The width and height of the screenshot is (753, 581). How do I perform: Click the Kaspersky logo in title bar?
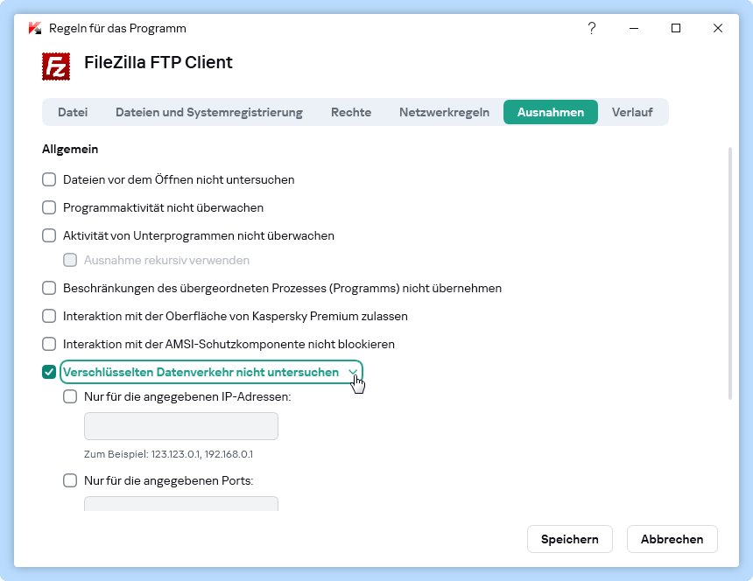(35, 28)
